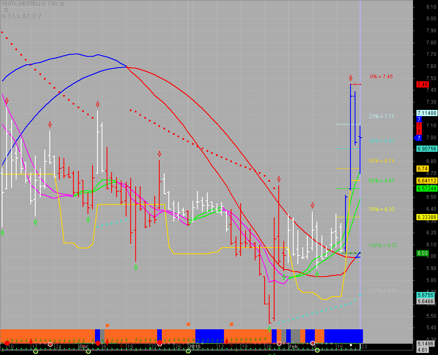Jump to Feb label on date axis
Viewport: 438px width, 355px height.
pyautogui.click(x=293, y=346)
